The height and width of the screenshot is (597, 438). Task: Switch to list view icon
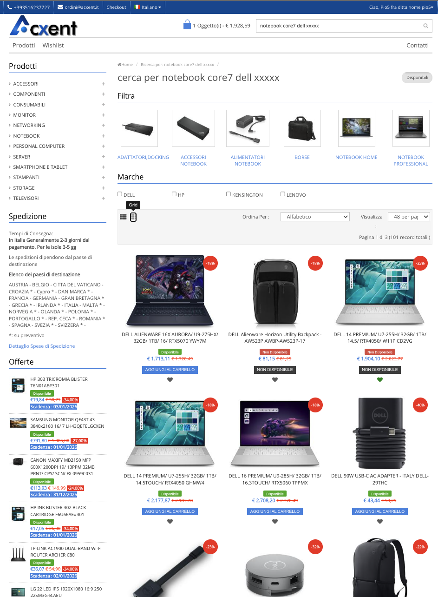coord(123,217)
